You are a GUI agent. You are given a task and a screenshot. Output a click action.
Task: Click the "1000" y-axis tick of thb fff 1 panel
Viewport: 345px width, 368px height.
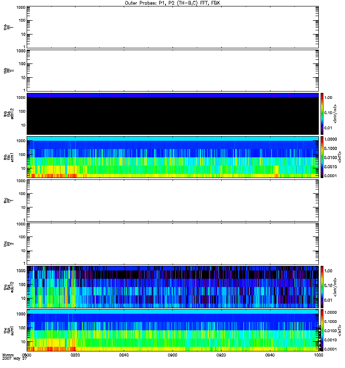pyautogui.click(x=21, y=7)
